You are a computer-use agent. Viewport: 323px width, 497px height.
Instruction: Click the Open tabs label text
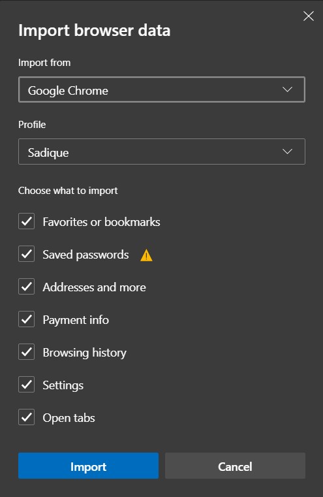pyautogui.click(x=69, y=418)
